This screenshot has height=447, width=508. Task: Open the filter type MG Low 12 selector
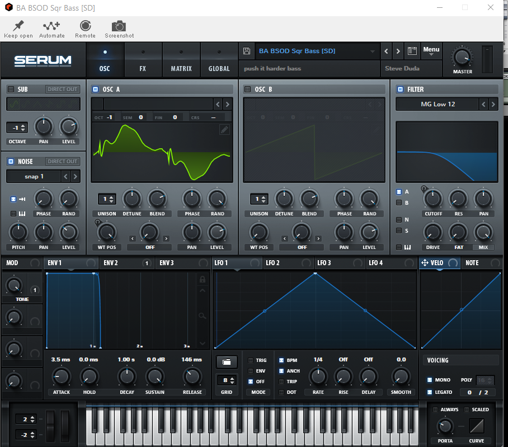click(438, 104)
